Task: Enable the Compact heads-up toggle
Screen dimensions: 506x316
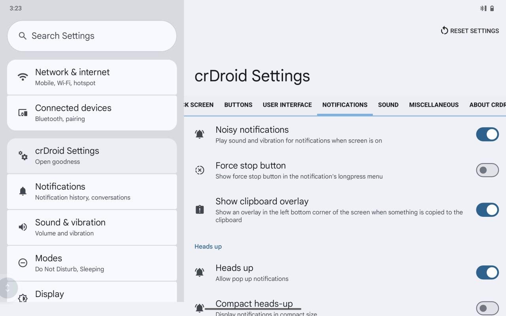Action: pos(487,308)
